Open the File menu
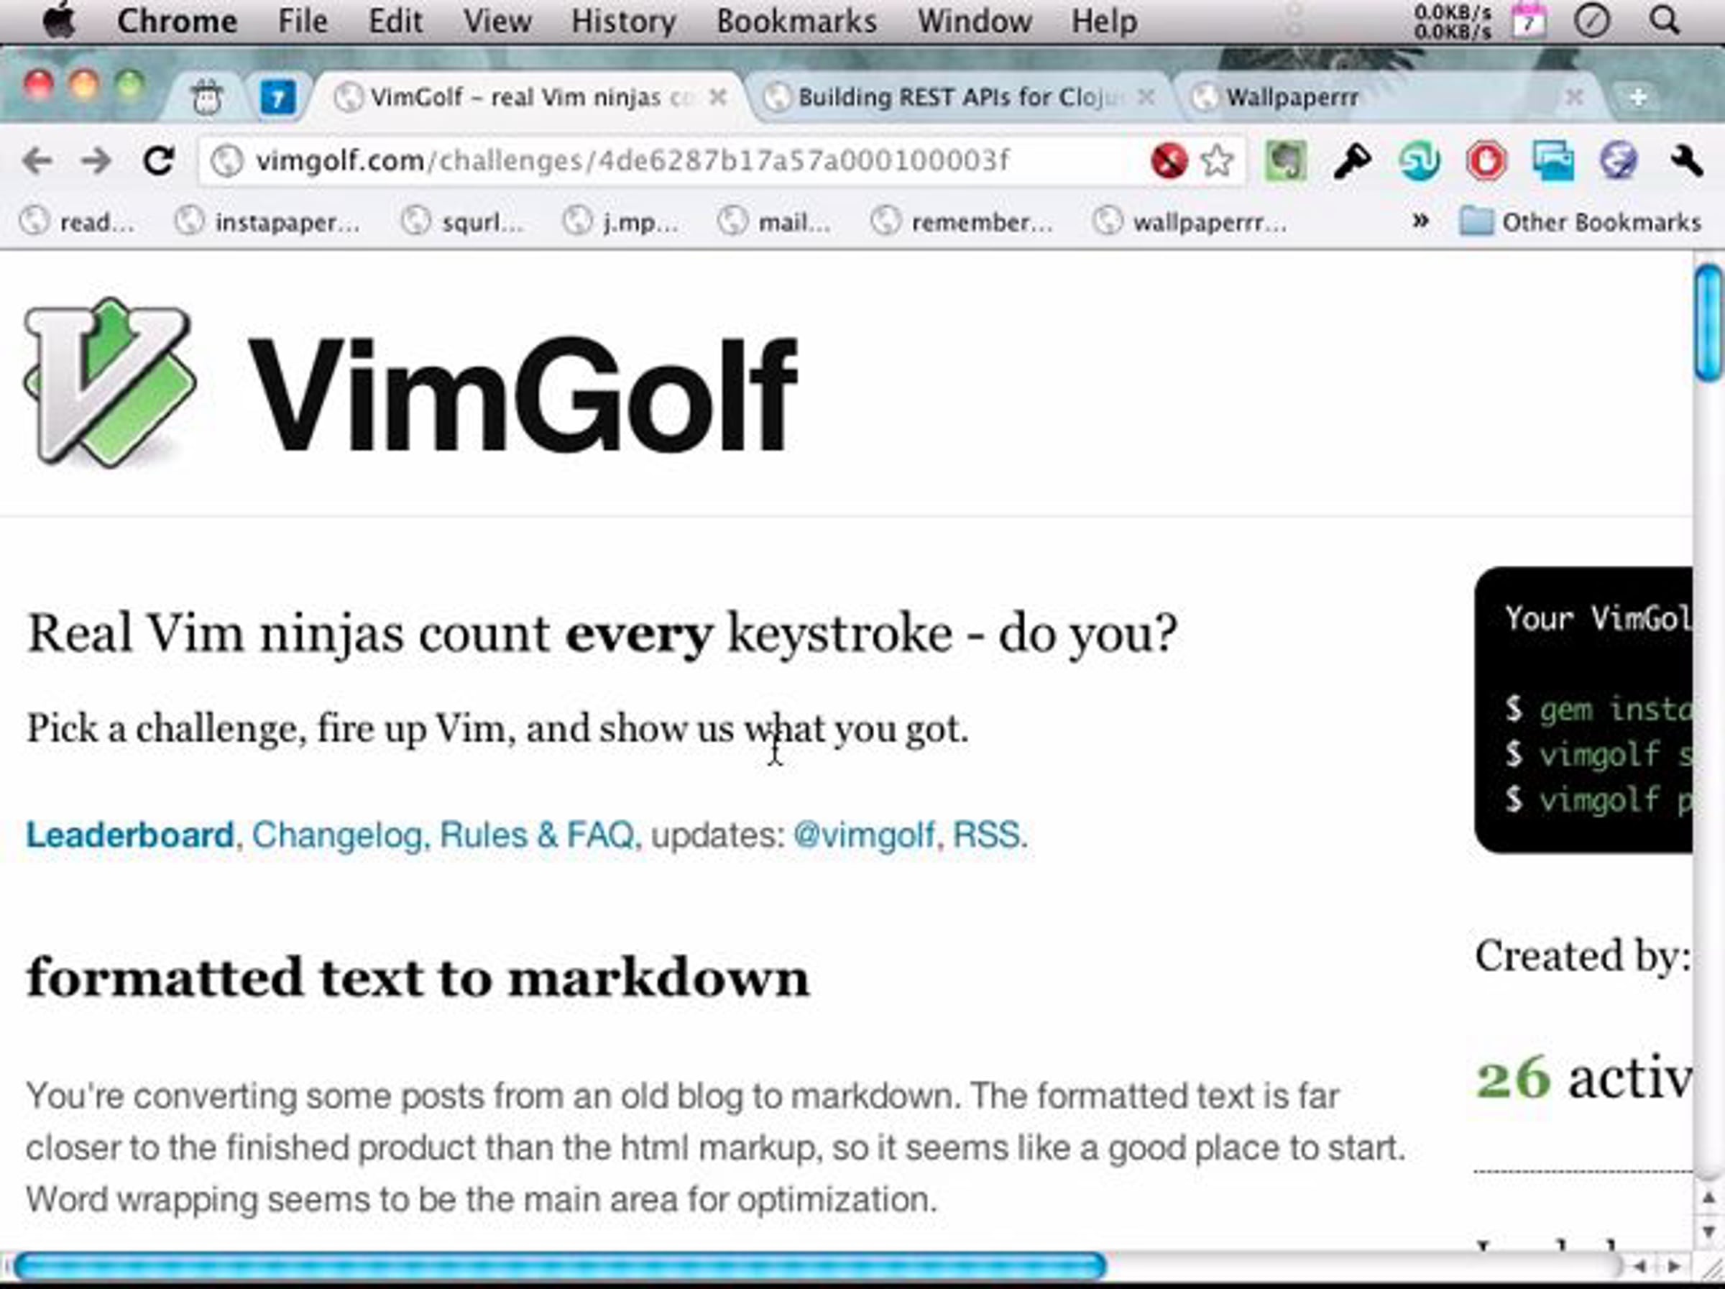The width and height of the screenshot is (1725, 1289). tap(303, 21)
